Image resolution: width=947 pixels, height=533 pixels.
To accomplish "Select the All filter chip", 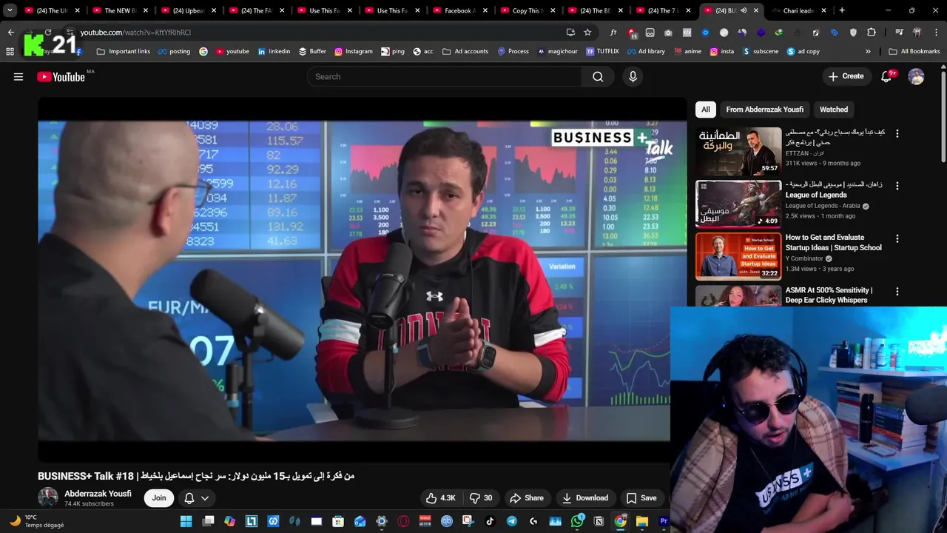I will pos(706,110).
